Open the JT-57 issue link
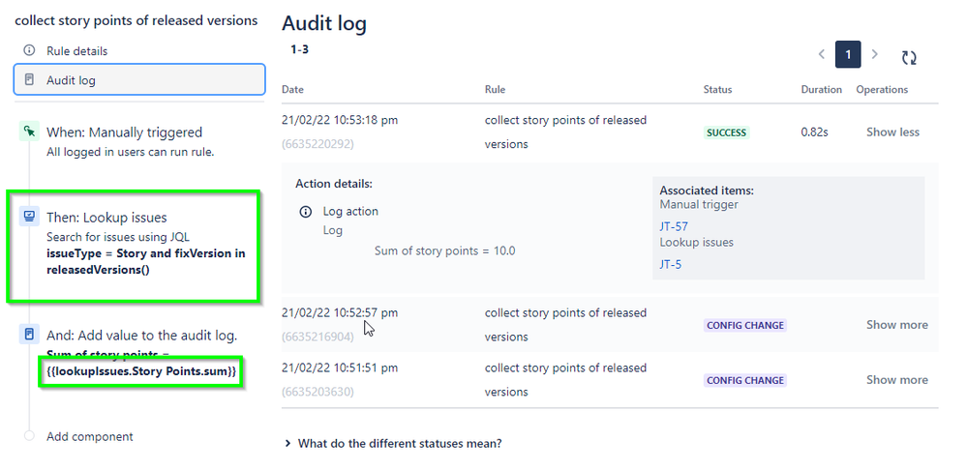Viewport: 967px width, 470px height. 674,226
